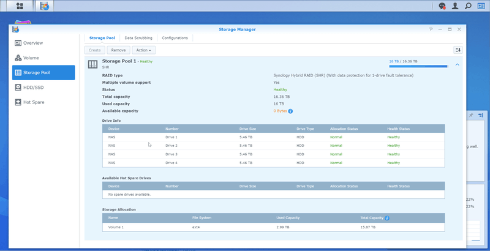The height and width of the screenshot is (251, 490).
Task: Click the Storage Manager help question mark
Action: (x=431, y=29)
